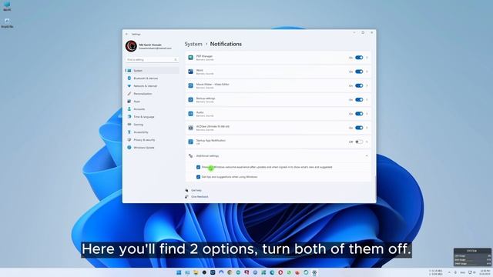This screenshot has height=277, width=493.
Task: Click the Settings gear icon on taskbar
Action: coord(314,272)
